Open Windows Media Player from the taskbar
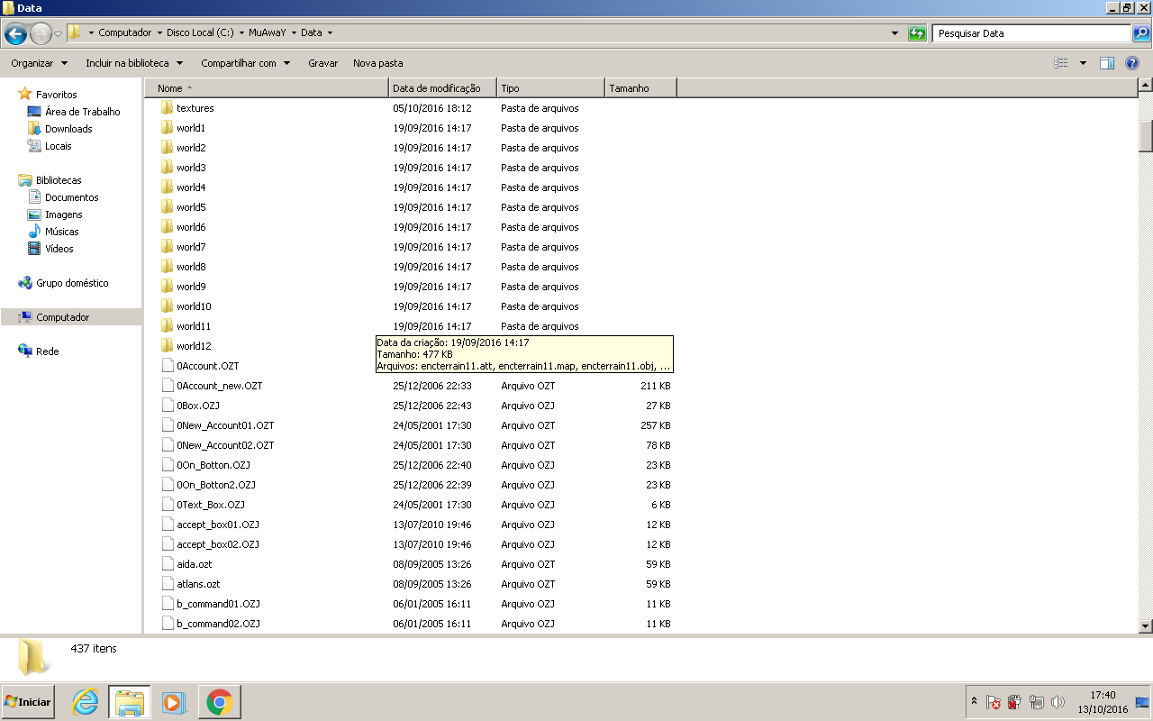Screen dimensions: 1153x721 pyautogui.click(x=173, y=702)
